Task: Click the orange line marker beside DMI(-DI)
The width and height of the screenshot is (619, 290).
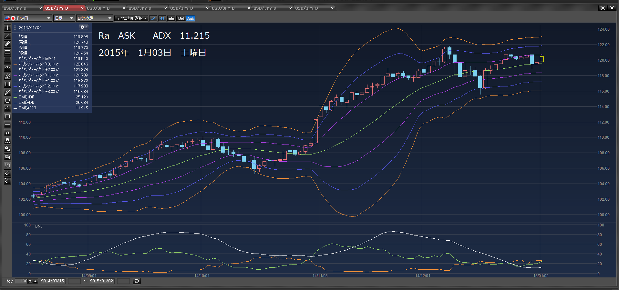Action: tap(15, 103)
